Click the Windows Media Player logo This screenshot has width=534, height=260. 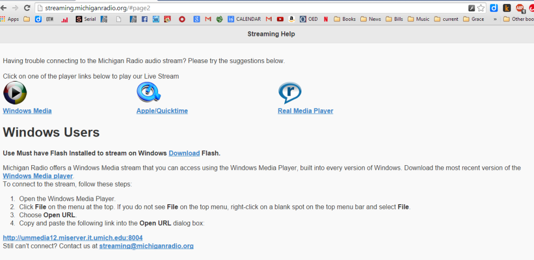pos(15,93)
